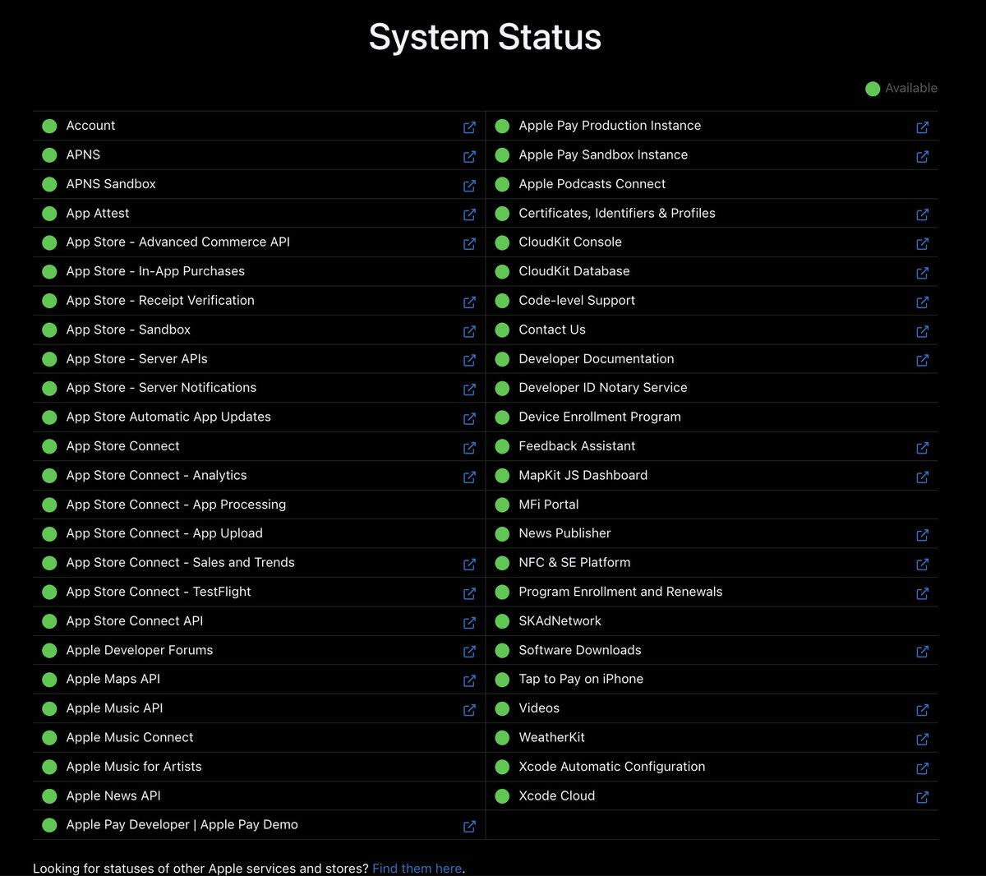Open App Store Connect - Analytics link icon

coord(469,477)
